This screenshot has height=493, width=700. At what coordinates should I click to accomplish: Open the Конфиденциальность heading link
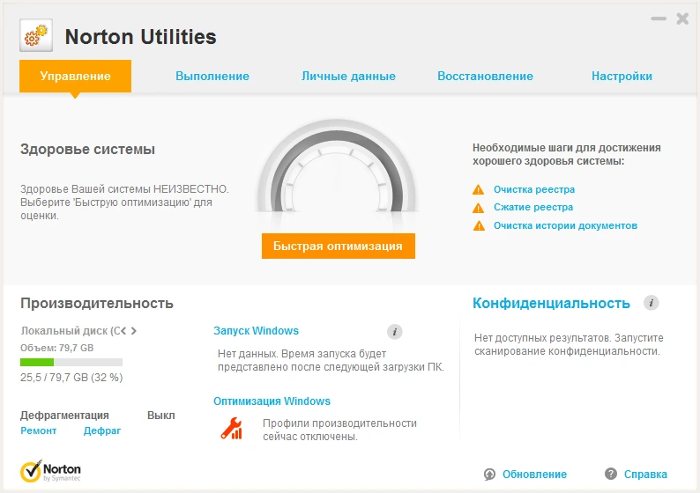[x=551, y=303]
